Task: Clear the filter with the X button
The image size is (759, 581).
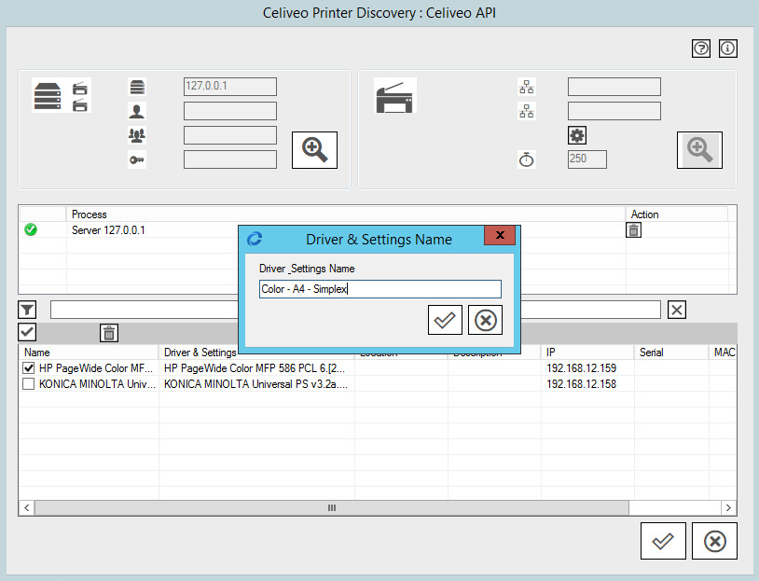Action: pyautogui.click(x=677, y=311)
